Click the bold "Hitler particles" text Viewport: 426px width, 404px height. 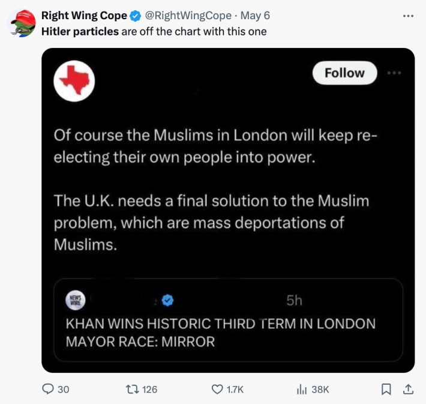coord(80,31)
